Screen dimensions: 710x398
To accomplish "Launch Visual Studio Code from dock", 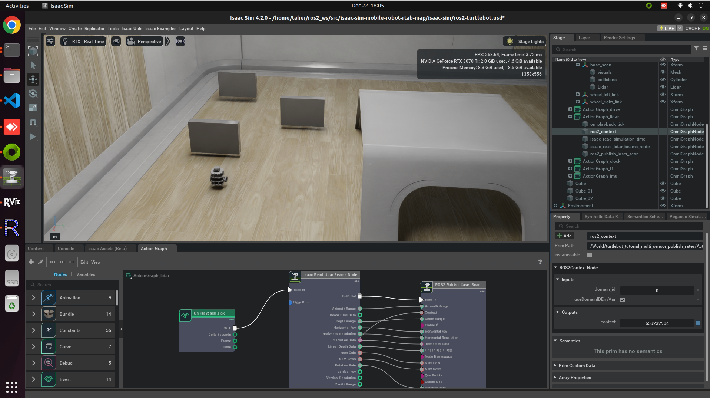I will click(x=12, y=101).
